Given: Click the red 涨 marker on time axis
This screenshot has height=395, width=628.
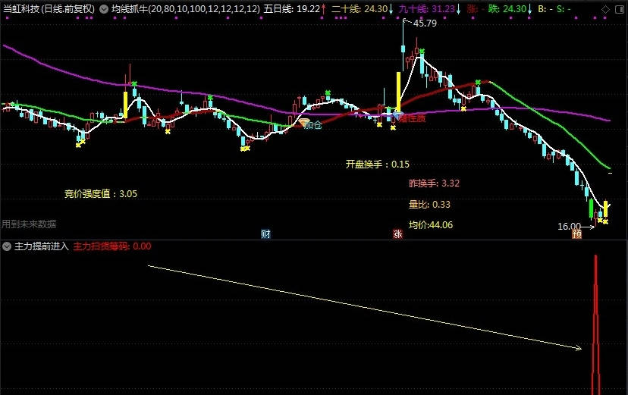Looking at the screenshot, I should tap(397, 234).
